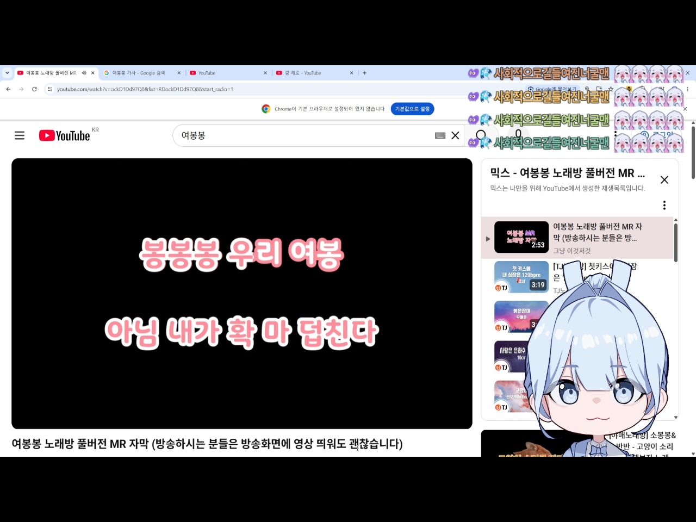Open Chrome's three-dot menu
The image size is (696, 522).
(687, 89)
